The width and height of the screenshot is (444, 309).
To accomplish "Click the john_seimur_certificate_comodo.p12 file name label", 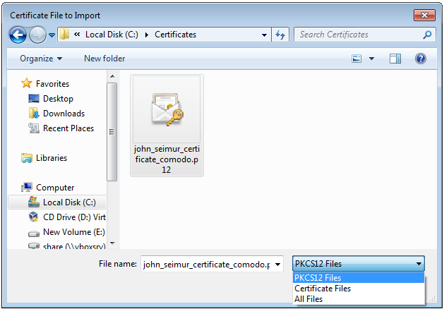I will click(x=167, y=159).
